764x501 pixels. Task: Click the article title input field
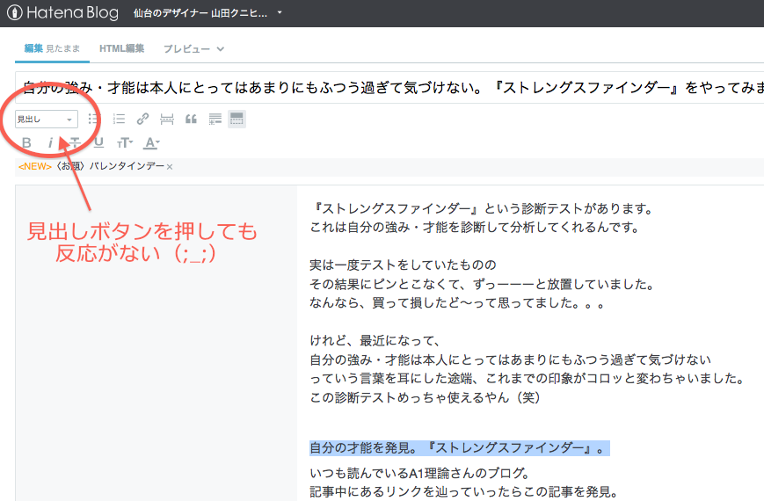[389, 88]
